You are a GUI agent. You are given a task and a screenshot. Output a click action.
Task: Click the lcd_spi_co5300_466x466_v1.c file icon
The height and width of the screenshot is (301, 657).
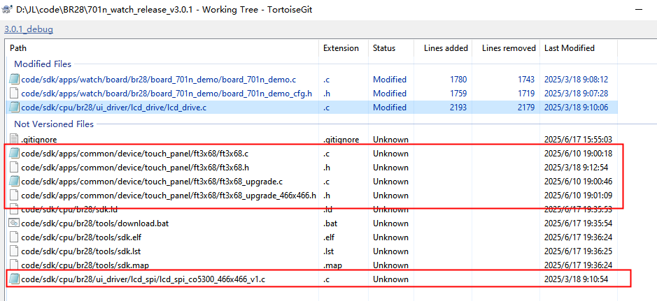[14, 279]
